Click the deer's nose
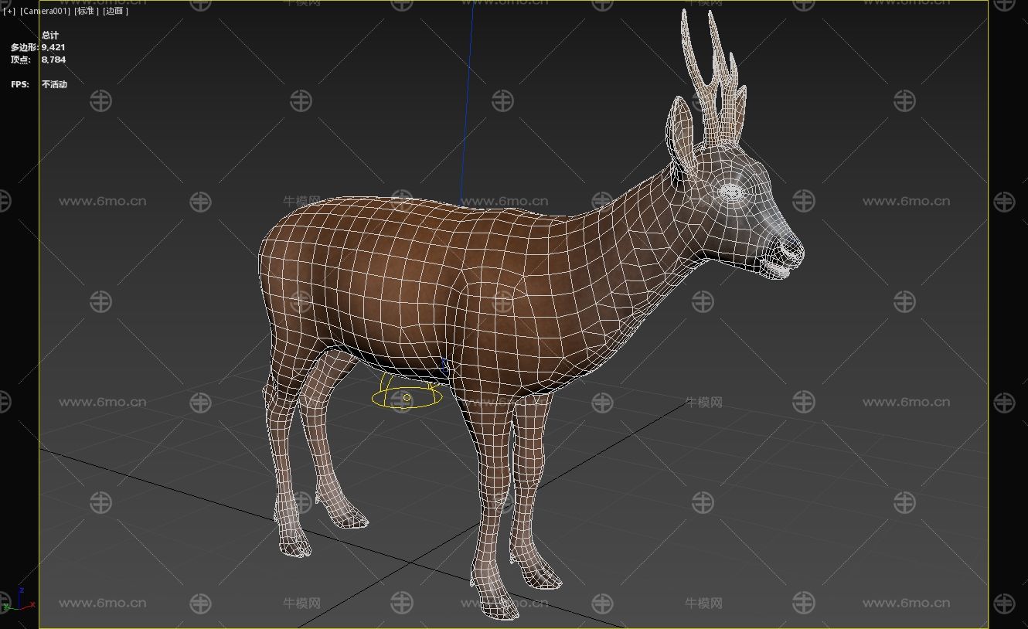The image size is (1028, 629). click(791, 249)
